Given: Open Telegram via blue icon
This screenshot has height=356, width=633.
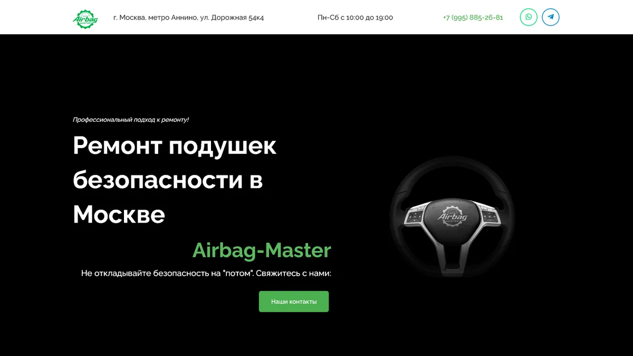Looking at the screenshot, I should tap(551, 17).
